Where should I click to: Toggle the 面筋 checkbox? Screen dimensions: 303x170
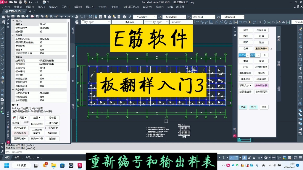[22, 122]
